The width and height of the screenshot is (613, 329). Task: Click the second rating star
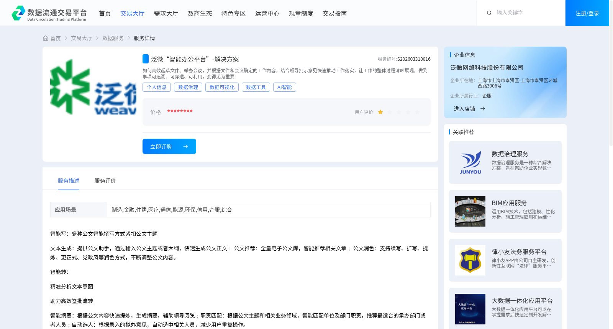[390, 112]
